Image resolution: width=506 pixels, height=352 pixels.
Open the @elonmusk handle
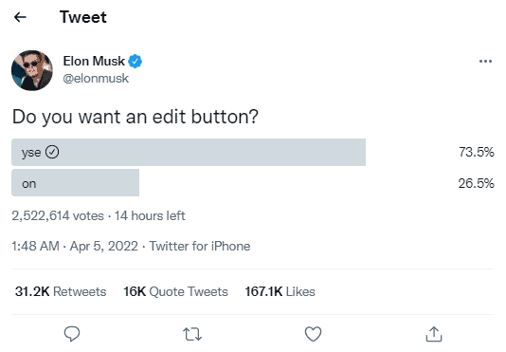pos(96,78)
